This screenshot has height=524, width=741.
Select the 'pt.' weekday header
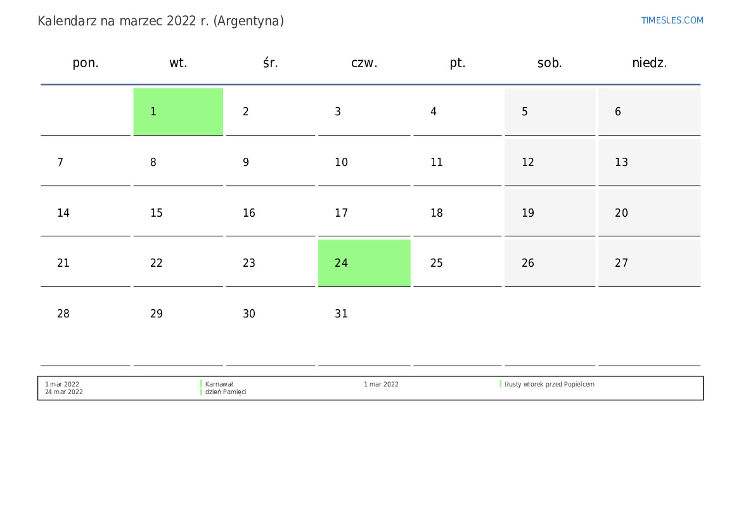click(458, 63)
